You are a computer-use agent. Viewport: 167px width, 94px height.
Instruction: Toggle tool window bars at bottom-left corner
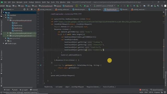point(1,92)
